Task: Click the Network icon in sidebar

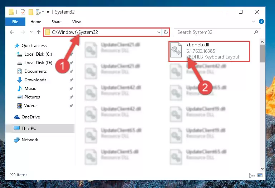Action: click(x=17, y=140)
